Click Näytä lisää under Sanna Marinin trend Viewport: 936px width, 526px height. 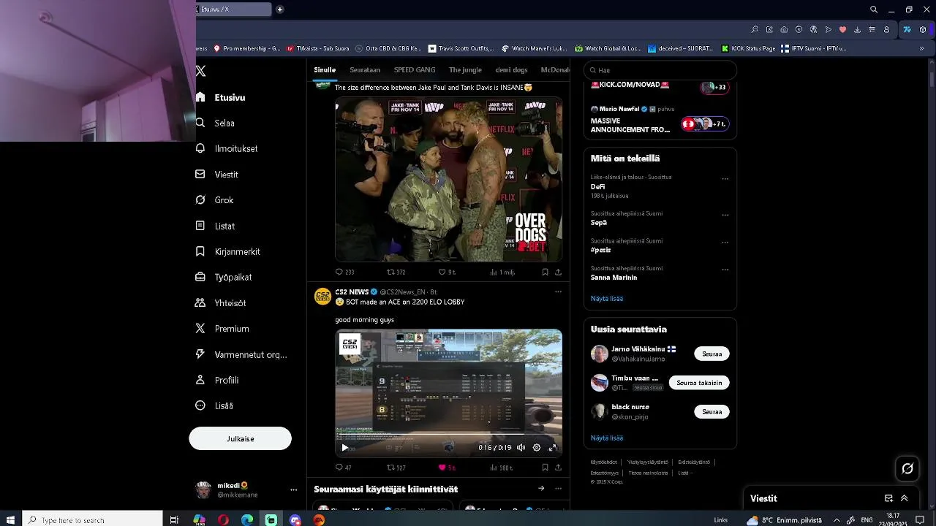tap(607, 299)
